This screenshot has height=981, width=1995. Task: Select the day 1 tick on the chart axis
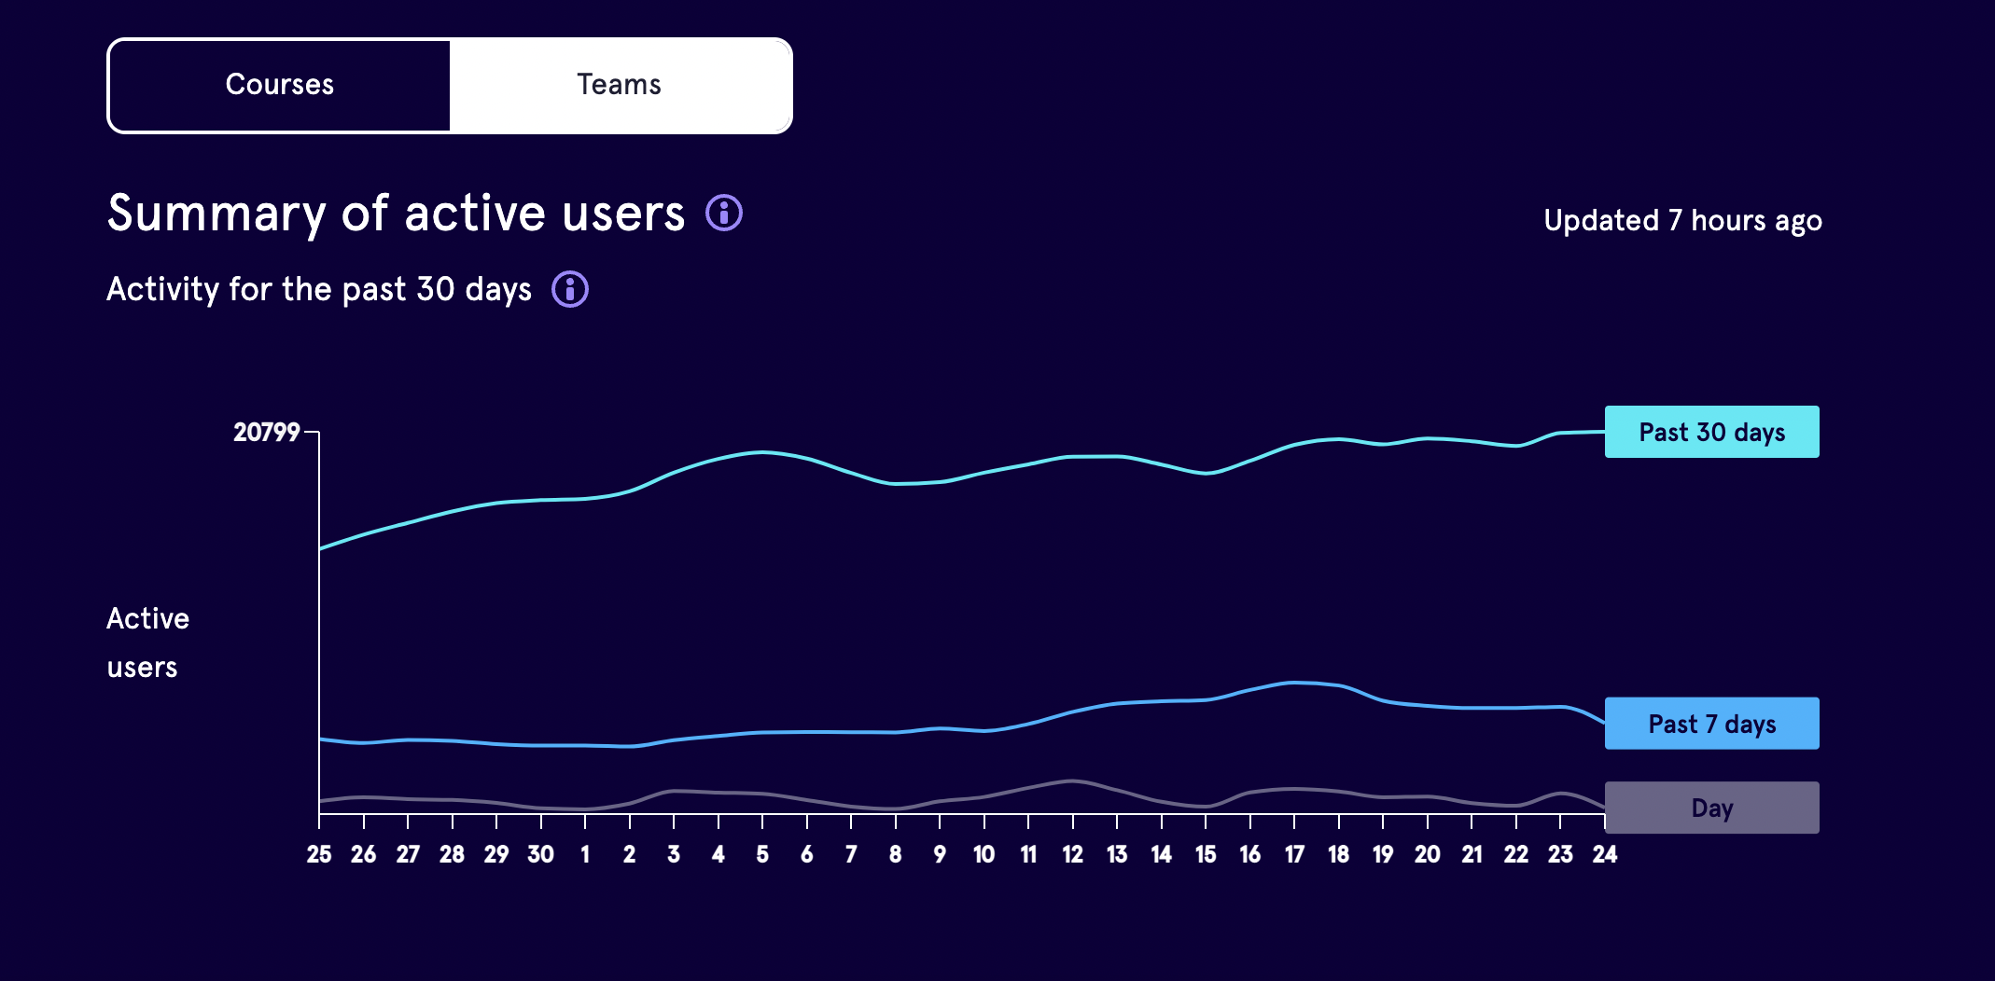coord(585,854)
